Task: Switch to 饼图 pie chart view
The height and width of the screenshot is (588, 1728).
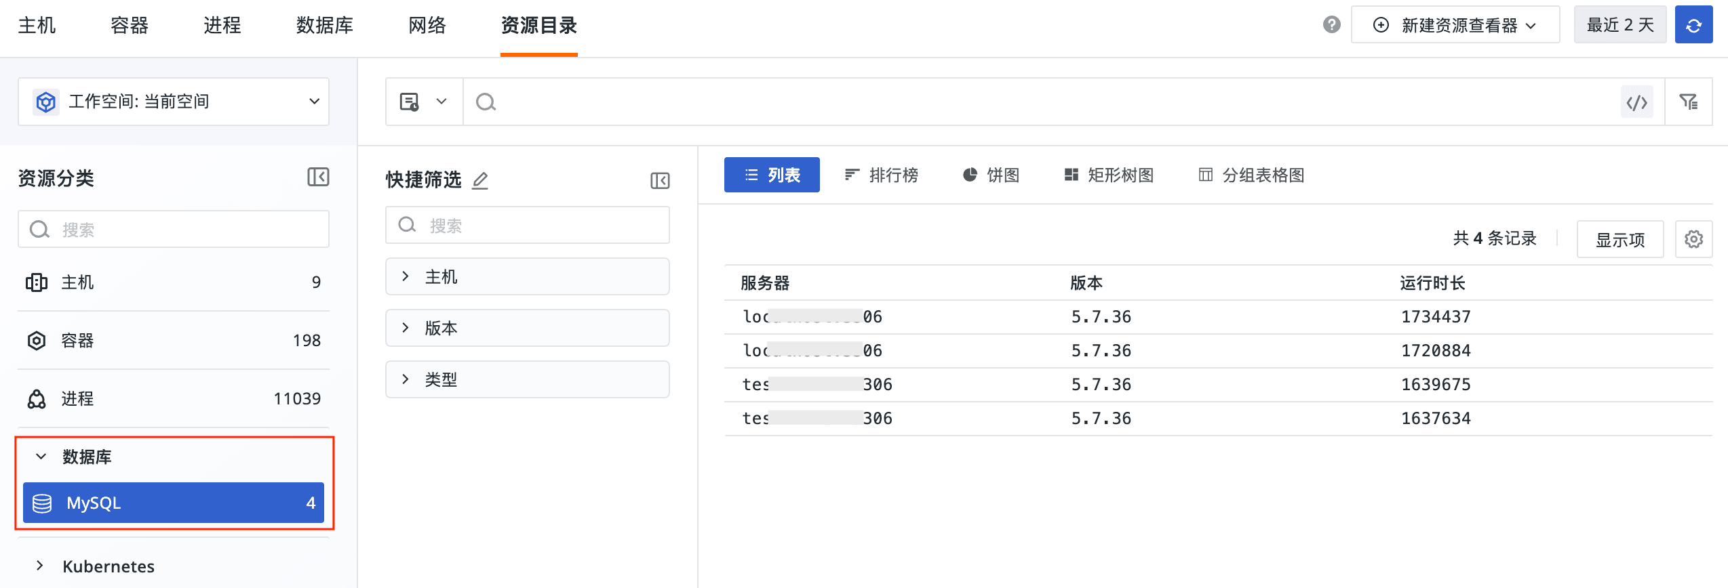Action: 991,175
